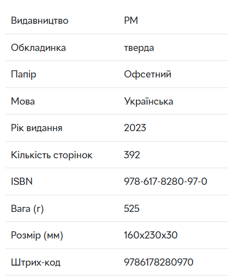The height and width of the screenshot is (280, 228).
Task: Select the language value Українська
Action: pyautogui.click(x=149, y=101)
